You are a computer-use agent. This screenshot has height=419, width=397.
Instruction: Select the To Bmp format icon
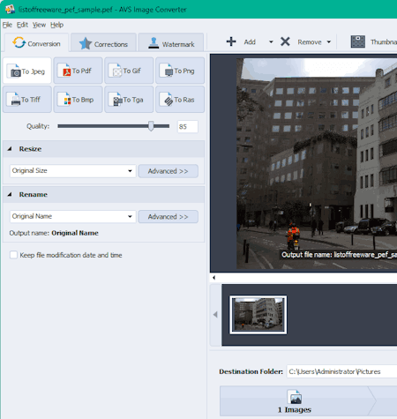66,100
